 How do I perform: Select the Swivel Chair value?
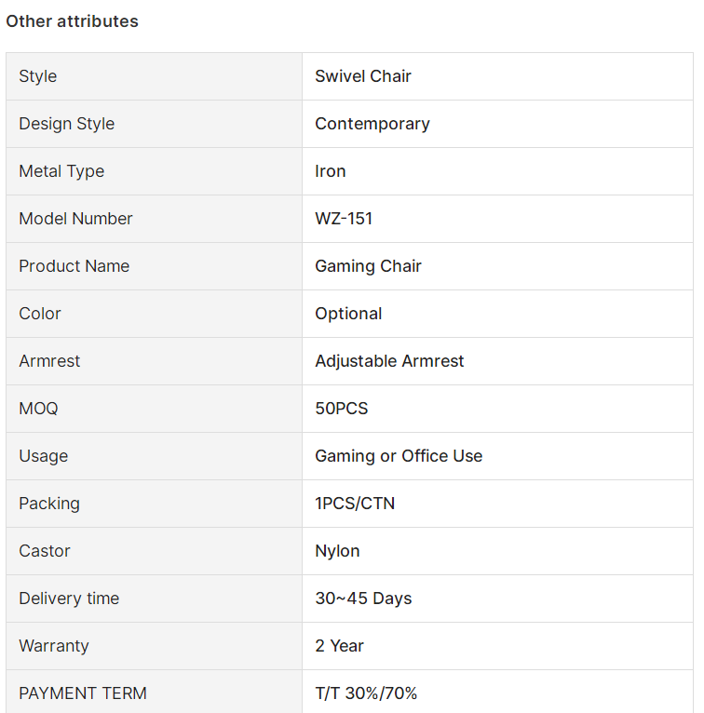click(x=363, y=76)
